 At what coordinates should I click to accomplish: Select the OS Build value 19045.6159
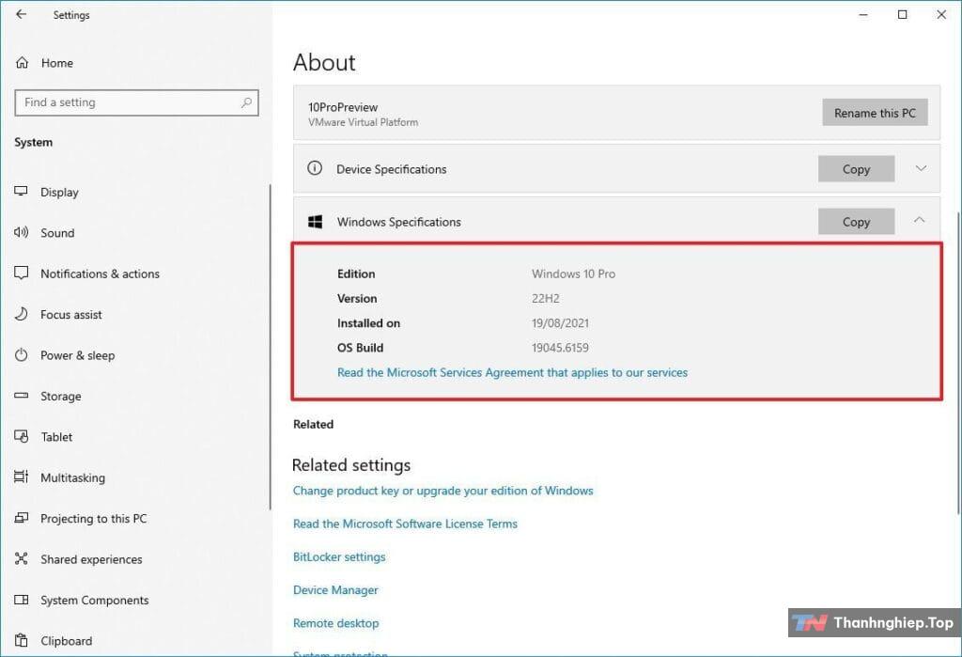point(560,348)
